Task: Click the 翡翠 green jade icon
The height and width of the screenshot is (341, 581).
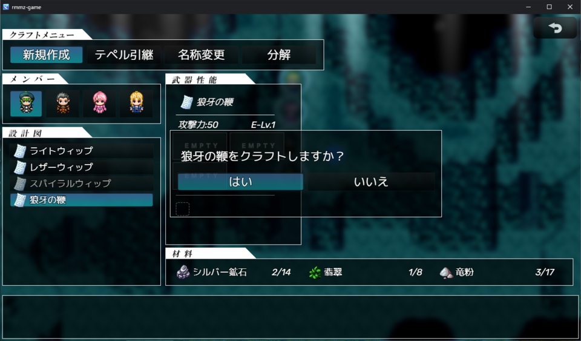Action: pyautogui.click(x=315, y=273)
